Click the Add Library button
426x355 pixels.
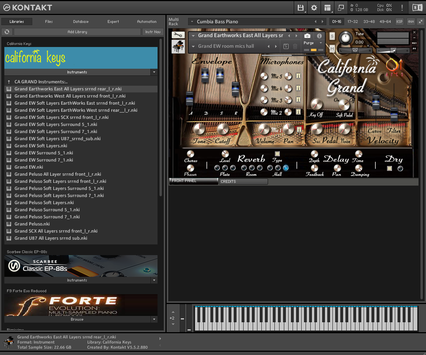tap(77, 32)
